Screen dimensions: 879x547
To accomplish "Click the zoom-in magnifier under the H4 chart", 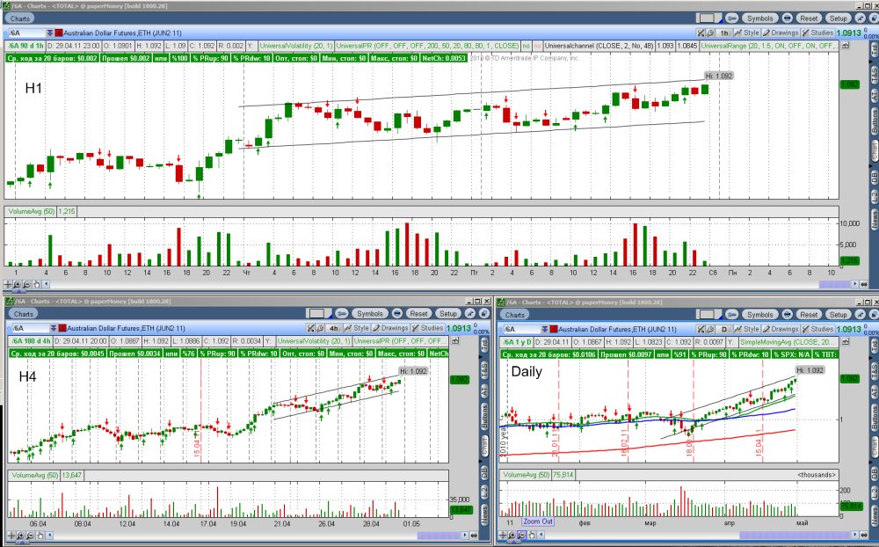I will point(20,536).
